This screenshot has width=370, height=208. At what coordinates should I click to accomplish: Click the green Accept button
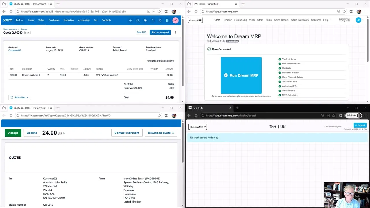13,133
